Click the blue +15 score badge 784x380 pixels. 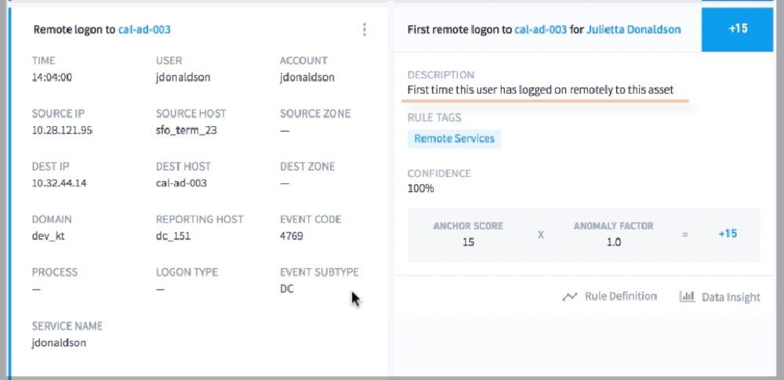tap(738, 29)
